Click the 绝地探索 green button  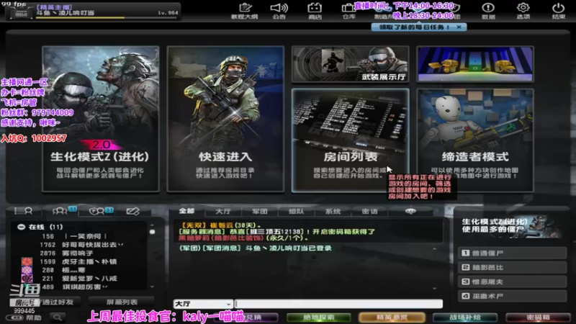point(318,318)
